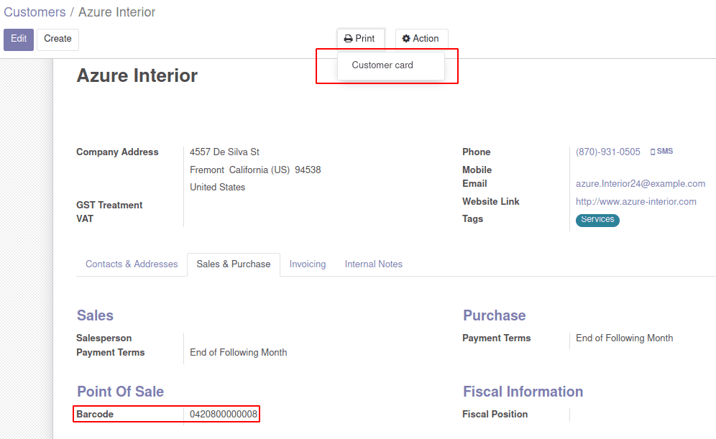Click the Website Link label
This screenshot has width=716, height=439.
click(x=491, y=202)
